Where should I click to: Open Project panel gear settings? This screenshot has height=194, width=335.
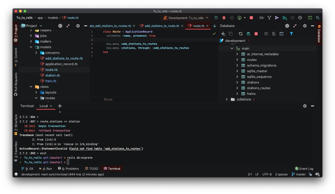[x=78, y=26]
